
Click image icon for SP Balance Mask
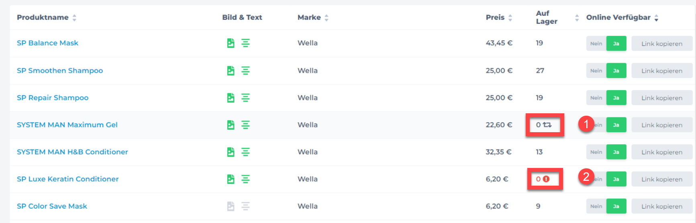click(231, 43)
